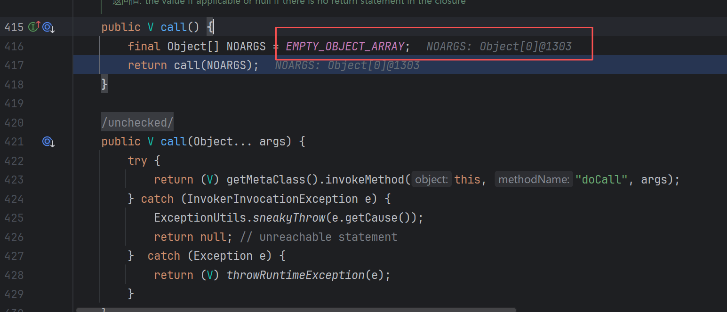Click InvokerInvocationException in the catch clause
This screenshot has width=727, height=312.
(x=272, y=199)
